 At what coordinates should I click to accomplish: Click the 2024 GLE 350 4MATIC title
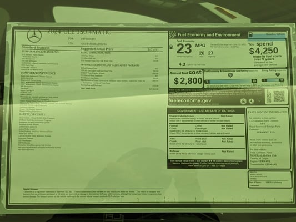[79, 32]
